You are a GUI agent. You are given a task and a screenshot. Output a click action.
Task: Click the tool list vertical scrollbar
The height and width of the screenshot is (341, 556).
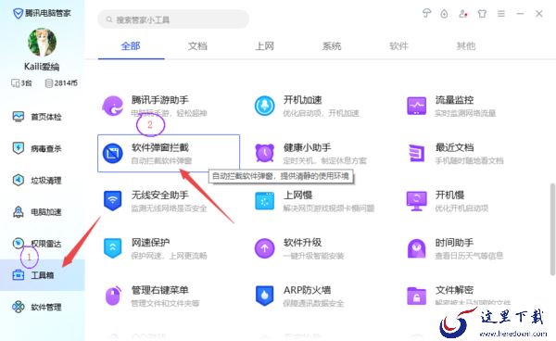552,229
